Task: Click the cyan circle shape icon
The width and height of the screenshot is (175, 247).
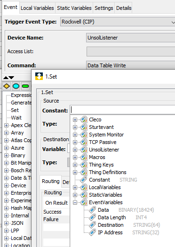Action: 16,86
